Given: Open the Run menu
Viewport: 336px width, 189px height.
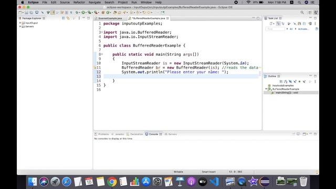Looking at the screenshot, I should click(x=134, y=2).
